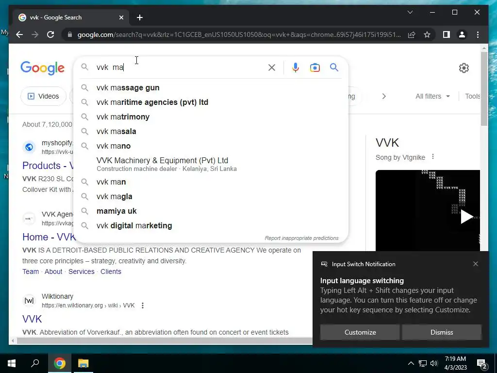Click Chrome icon in taskbar
This screenshot has width=497, height=373.
click(x=59, y=363)
